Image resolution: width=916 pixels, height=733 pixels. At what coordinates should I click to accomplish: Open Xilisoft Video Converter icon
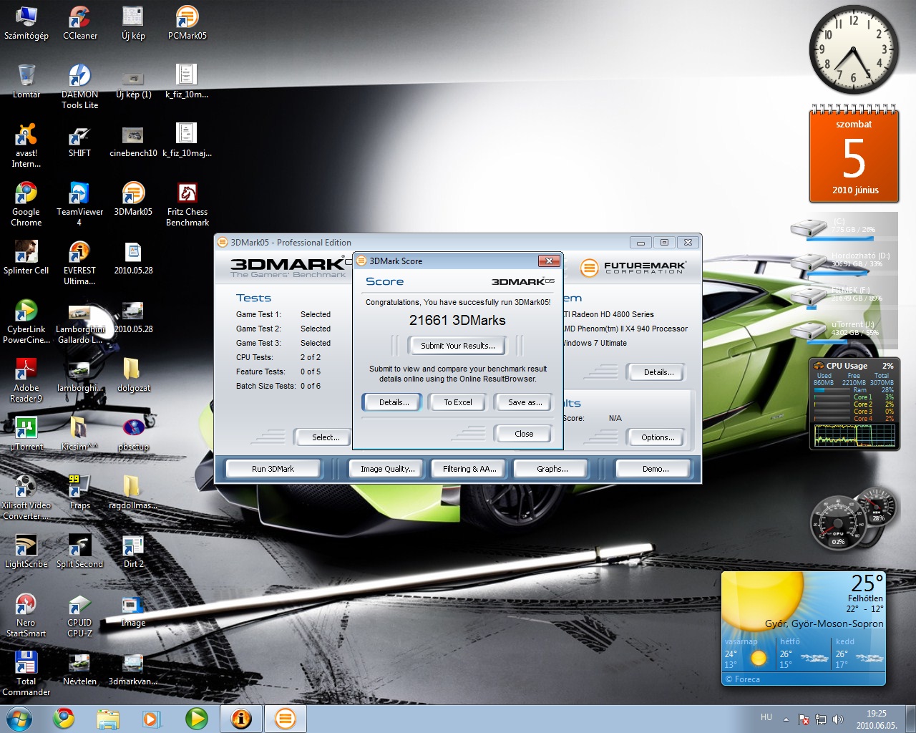[26, 497]
